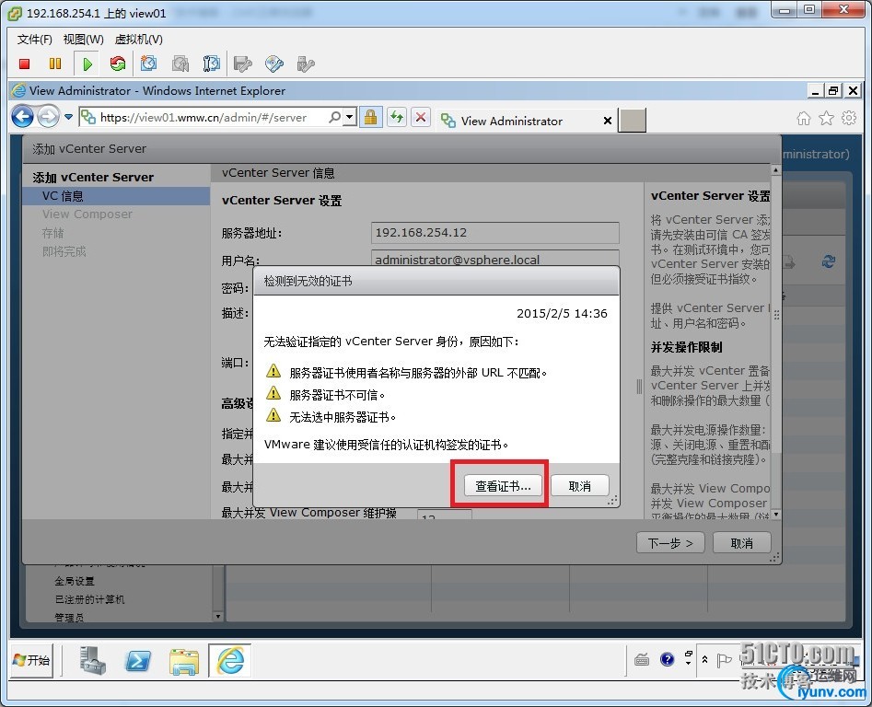Click the 服务器地址 input field
This screenshot has height=707, width=872.
(x=495, y=232)
